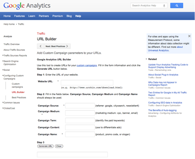This screenshot has height=159, width=195.
Task: Open the Home nav item
Action: pyautogui.click(x=7, y=16)
